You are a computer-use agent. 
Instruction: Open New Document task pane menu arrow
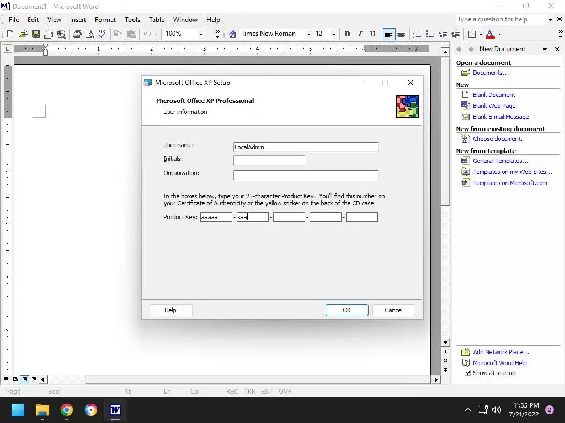pyautogui.click(x=545, y=49)
